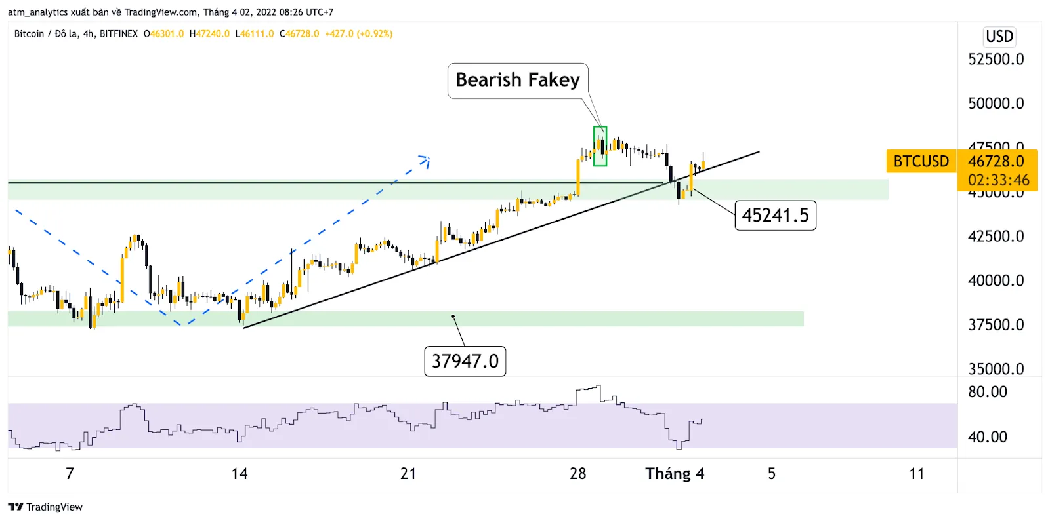This screenshot has width=1050, height=521.
Task: Click the 37500.0 price axis label
Action: tap(996, 325)
